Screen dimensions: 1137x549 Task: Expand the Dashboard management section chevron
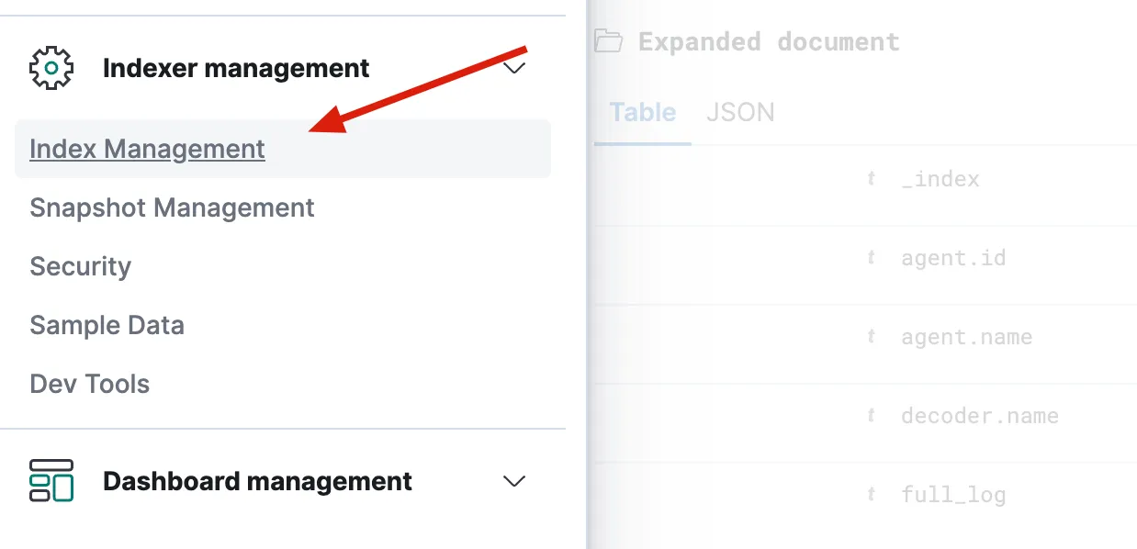click(514, 481)
